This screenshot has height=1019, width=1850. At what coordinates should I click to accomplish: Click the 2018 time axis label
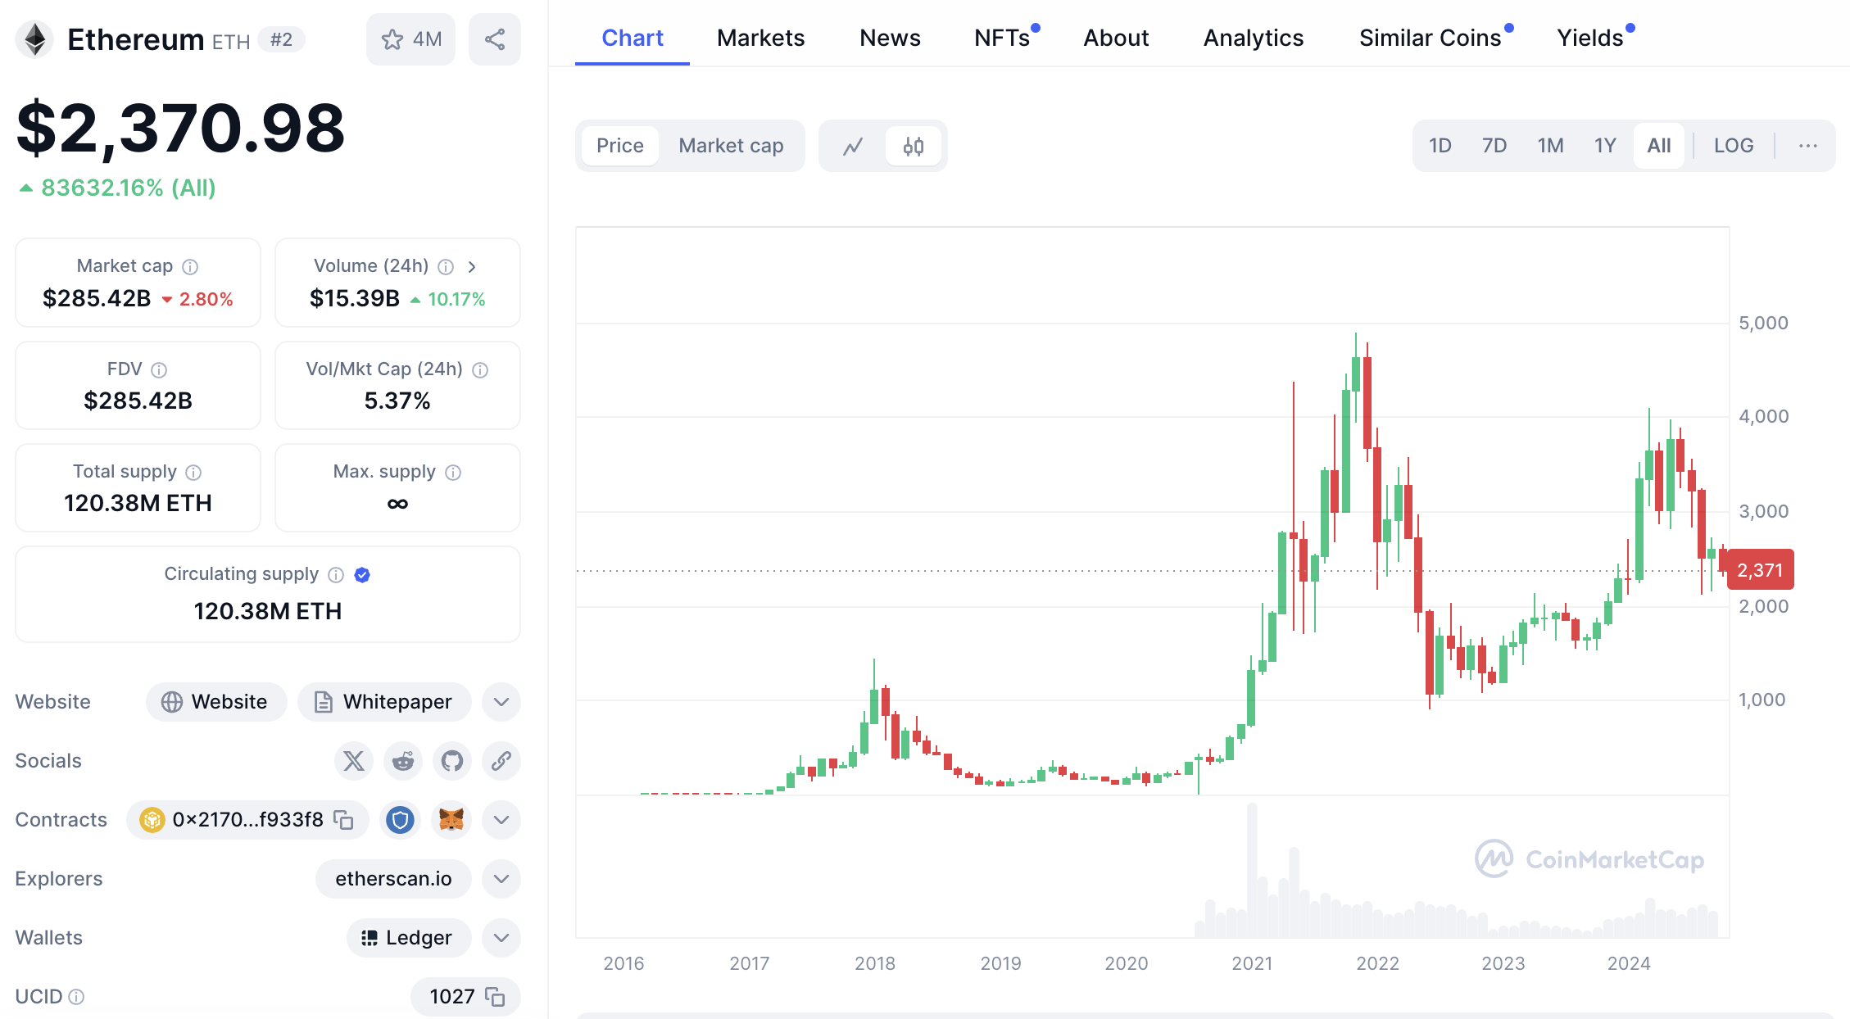(875, 963)
